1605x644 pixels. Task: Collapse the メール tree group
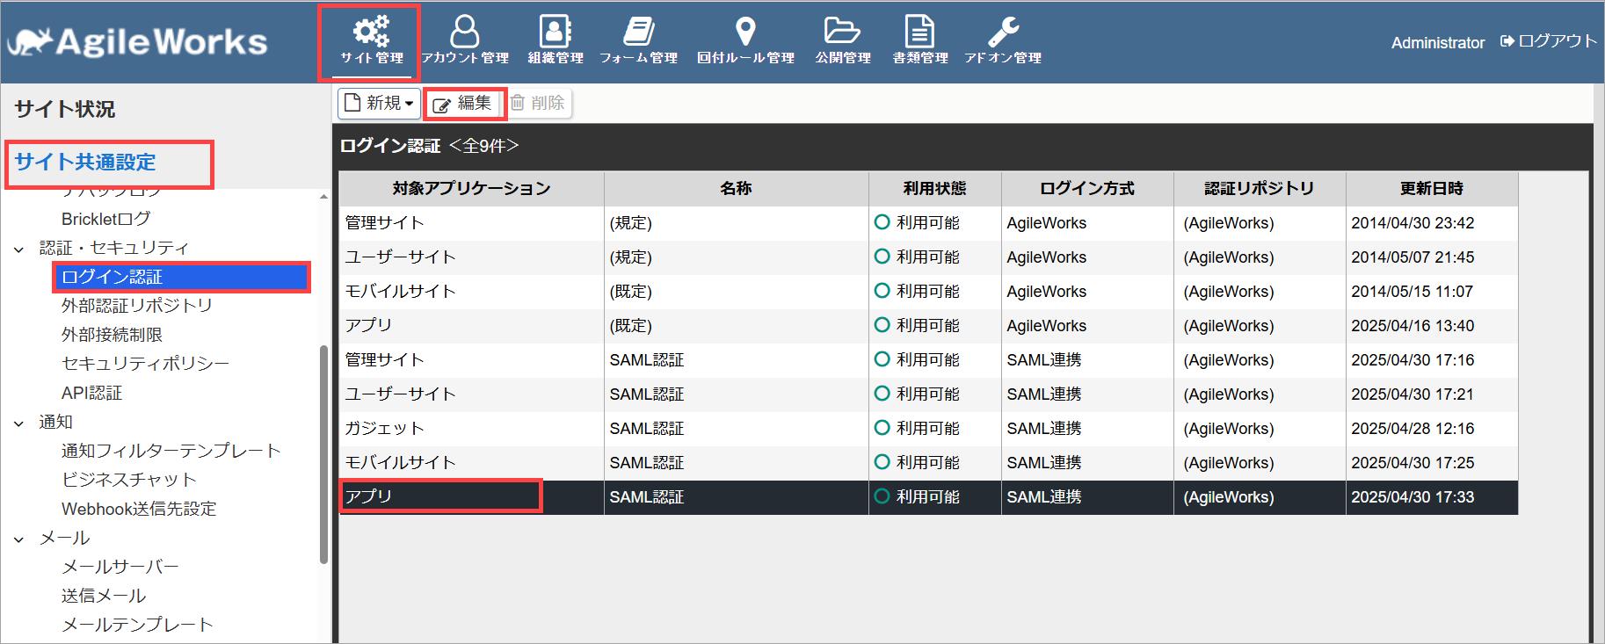coord(18,539)
